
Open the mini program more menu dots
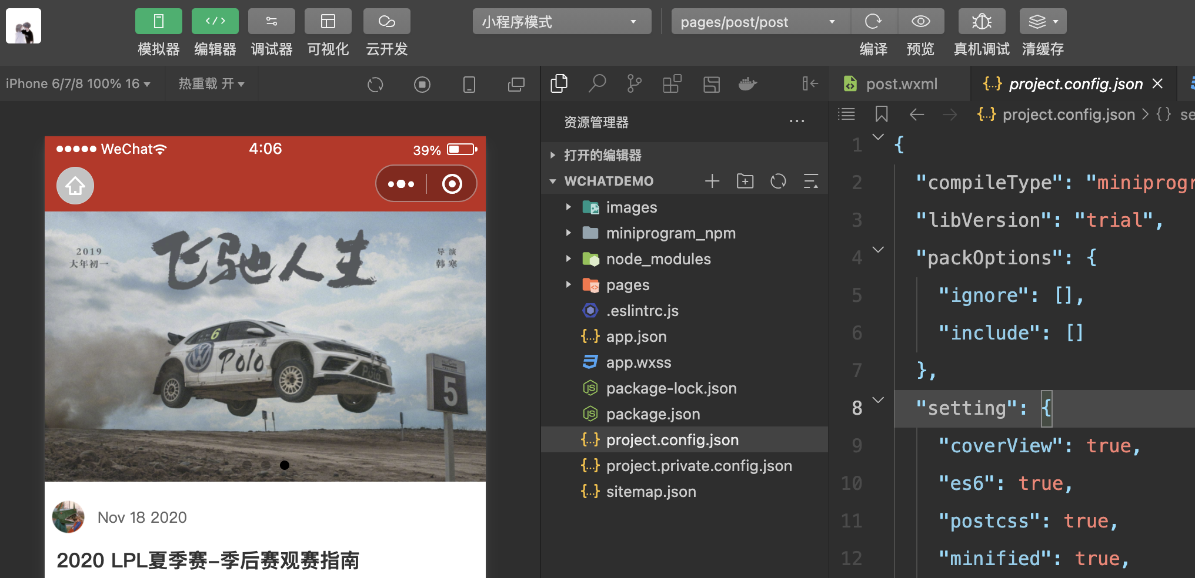pos(401,184)
